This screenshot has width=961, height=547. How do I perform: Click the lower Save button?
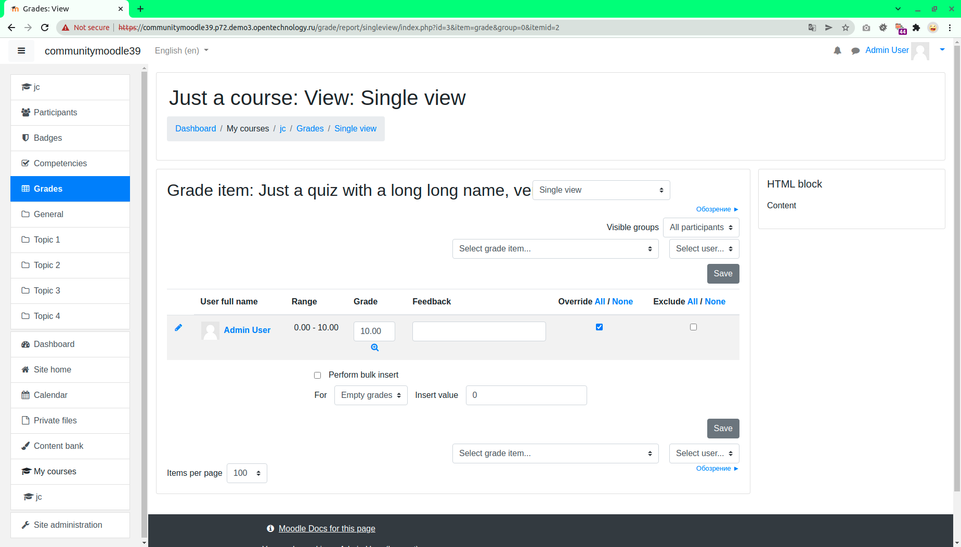(723, 429)
